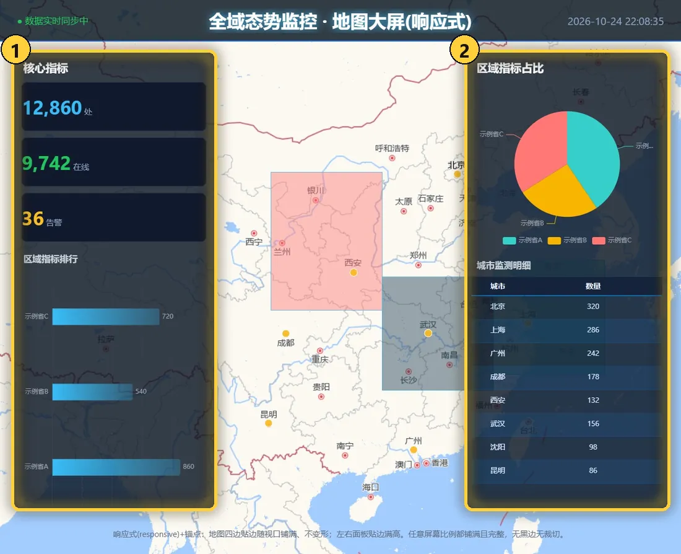
Task: Click the 数据实时同步中 status text
Action: point(56,21)
